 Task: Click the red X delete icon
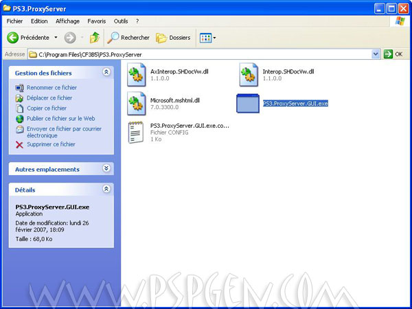click(x=19, y=144)
